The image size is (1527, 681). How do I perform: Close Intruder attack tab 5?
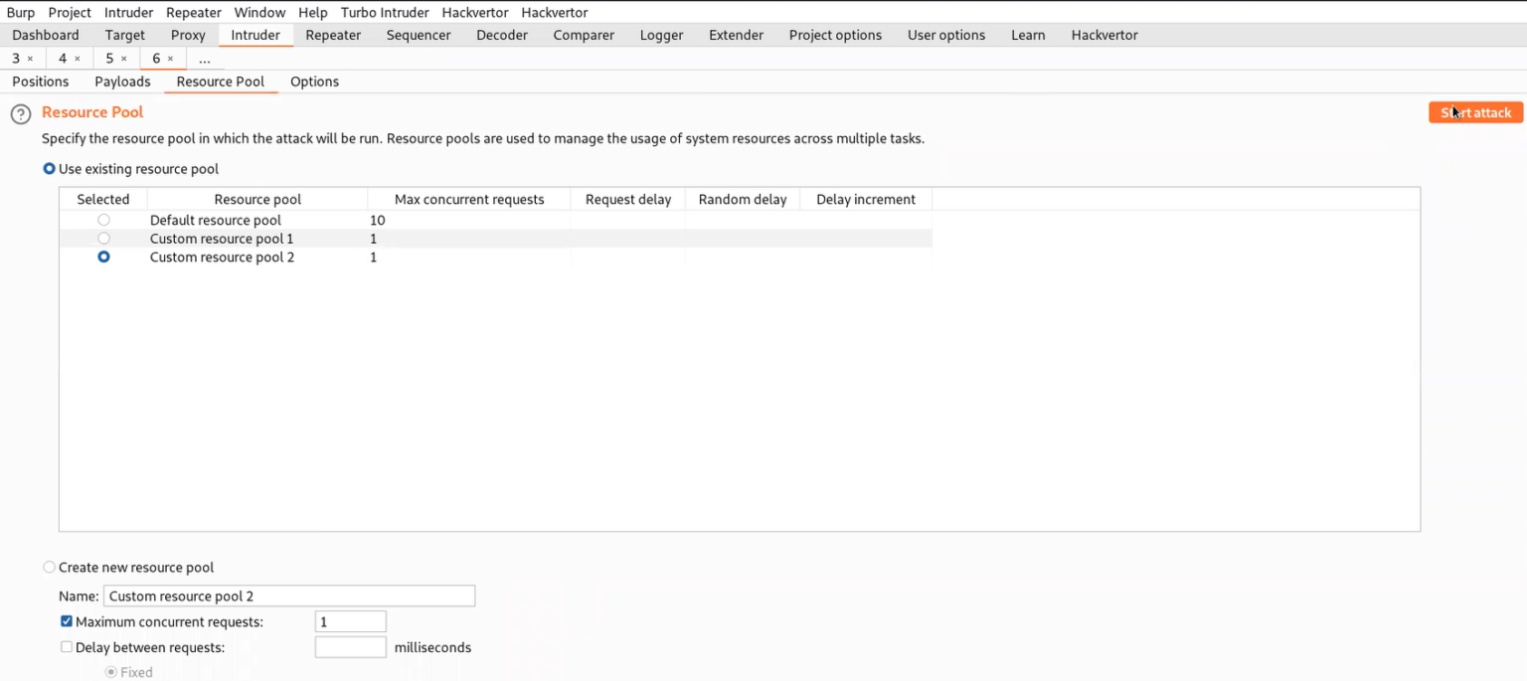(x=125, y=58)
